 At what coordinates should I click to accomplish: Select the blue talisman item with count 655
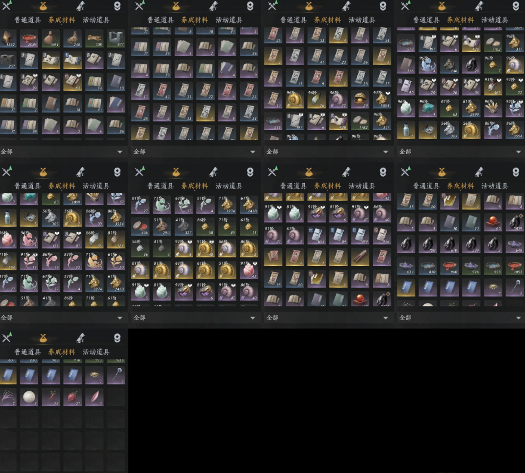pos(316,234)
